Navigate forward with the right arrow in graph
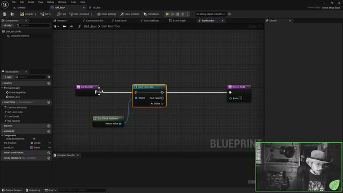 tap(71, 26)
